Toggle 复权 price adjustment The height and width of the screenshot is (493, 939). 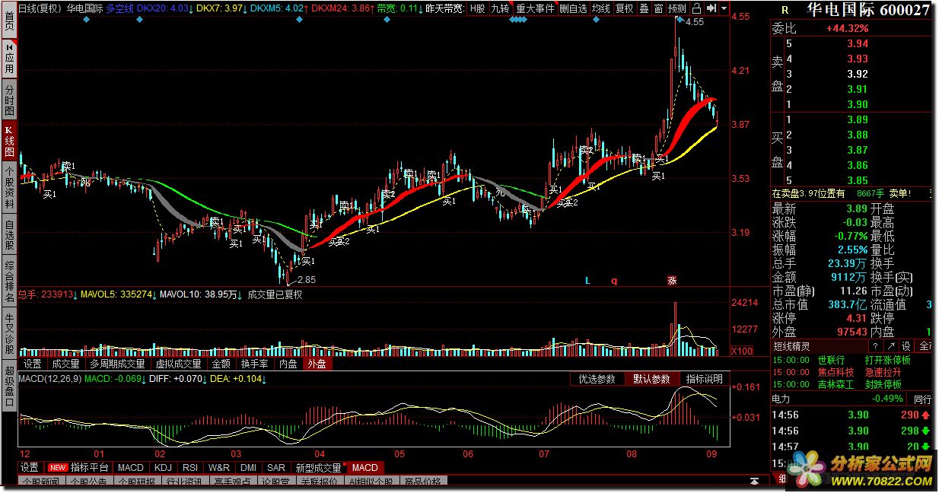(x=625, y=8)
